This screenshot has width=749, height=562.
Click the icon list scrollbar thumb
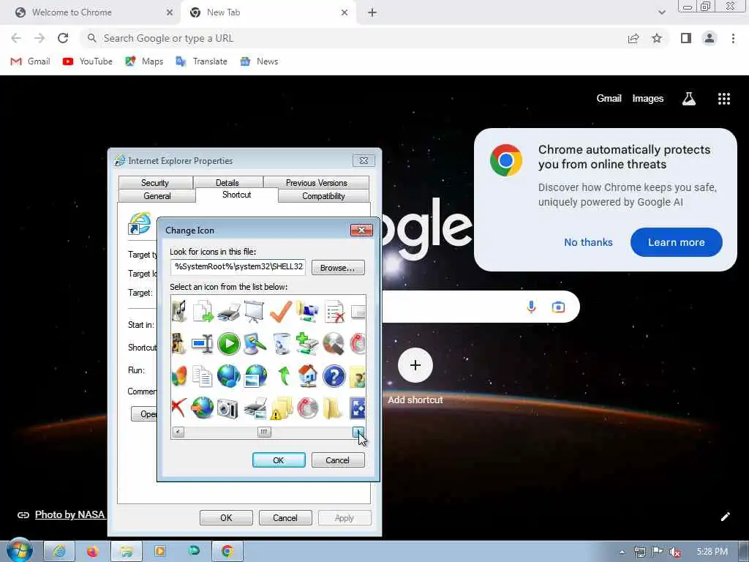(263, 432)
